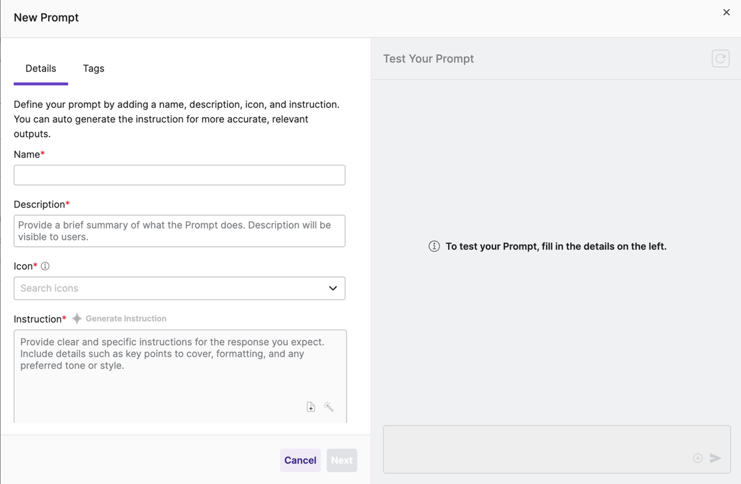Click the info icon beside the test Prompt message
Viewport: 741px width, 484px height.
click(x=434, y=246)
